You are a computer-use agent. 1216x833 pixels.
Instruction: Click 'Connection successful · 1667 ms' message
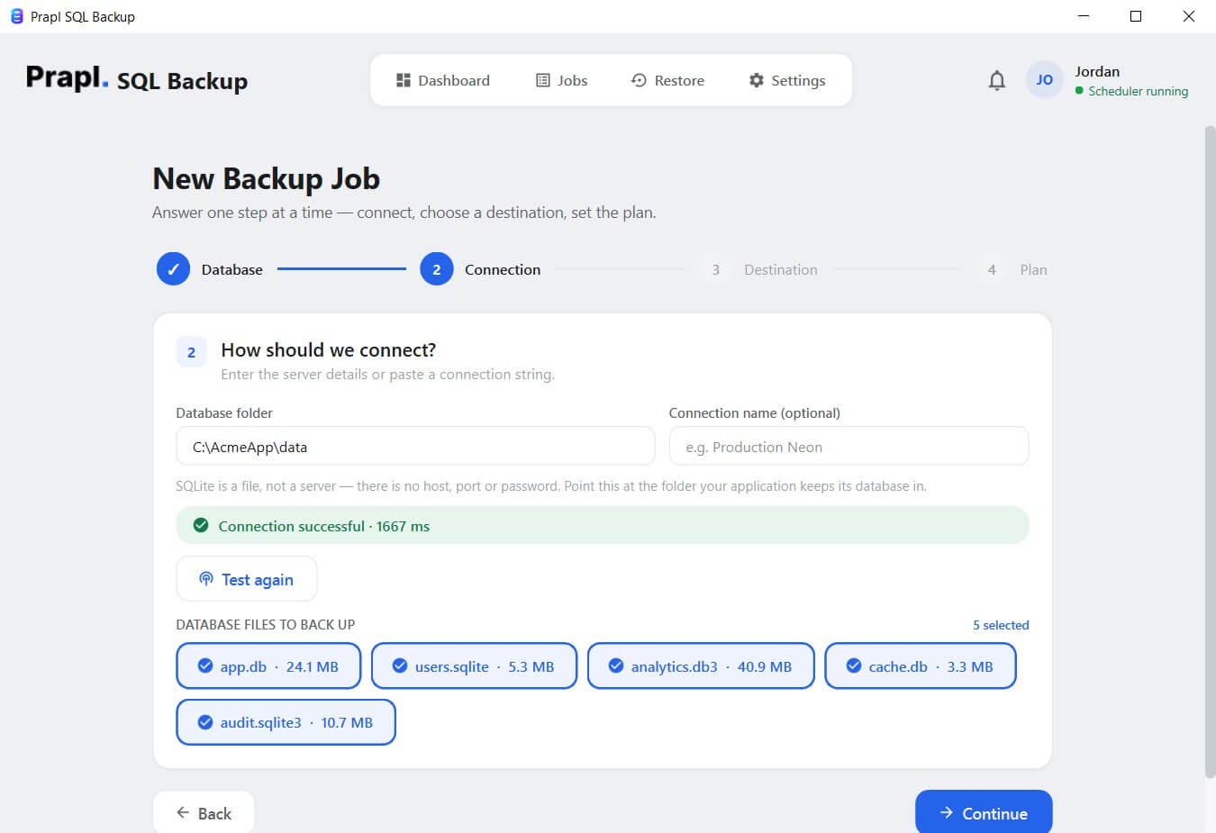(323, 526)
